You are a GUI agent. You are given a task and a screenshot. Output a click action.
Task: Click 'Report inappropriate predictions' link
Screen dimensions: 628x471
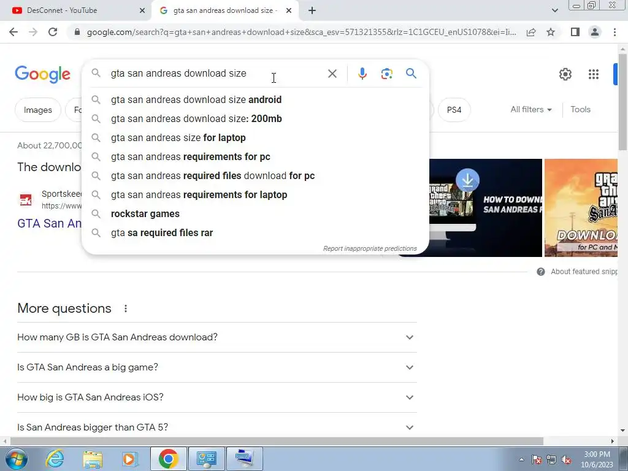370,248
